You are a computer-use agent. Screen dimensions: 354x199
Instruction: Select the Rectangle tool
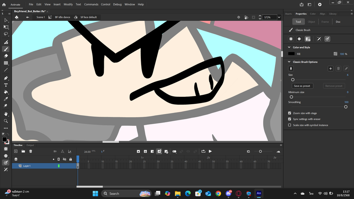(6, 63)
